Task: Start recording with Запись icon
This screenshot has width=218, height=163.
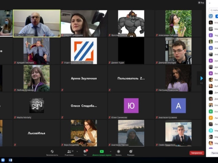Action: (x=119, y=151)
